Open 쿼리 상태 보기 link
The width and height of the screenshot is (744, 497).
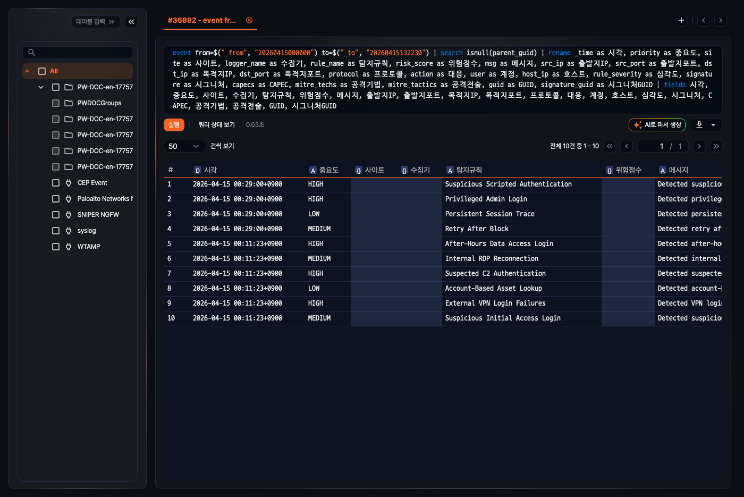(x=216, y=125)
